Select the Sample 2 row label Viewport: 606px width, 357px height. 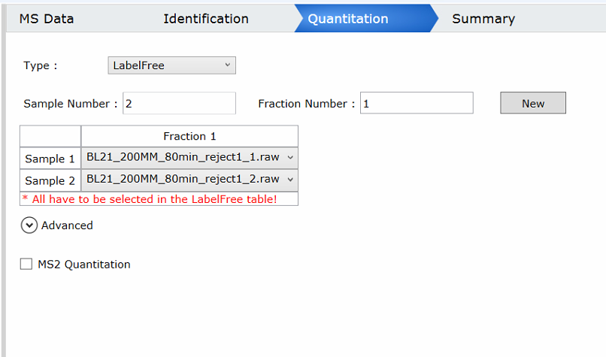coord(50,180)
